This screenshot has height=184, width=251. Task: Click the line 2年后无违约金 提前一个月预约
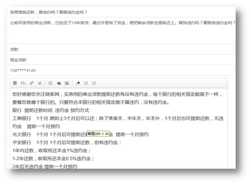click(45, 166)
